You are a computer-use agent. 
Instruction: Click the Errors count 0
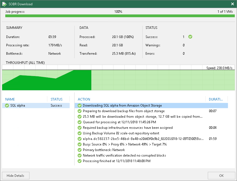coord(184,54)
